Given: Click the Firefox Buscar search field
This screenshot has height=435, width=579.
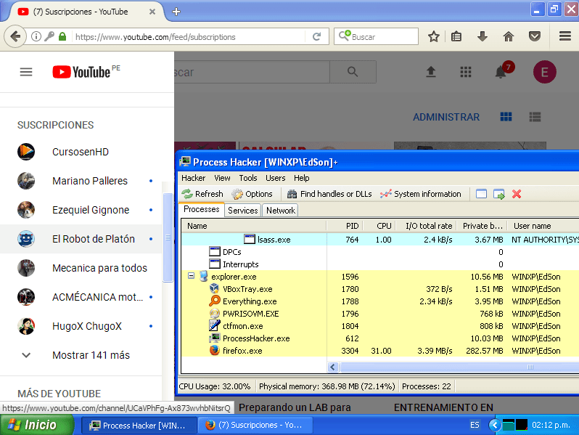Looking at the screenshot, I should coord(376,36).
